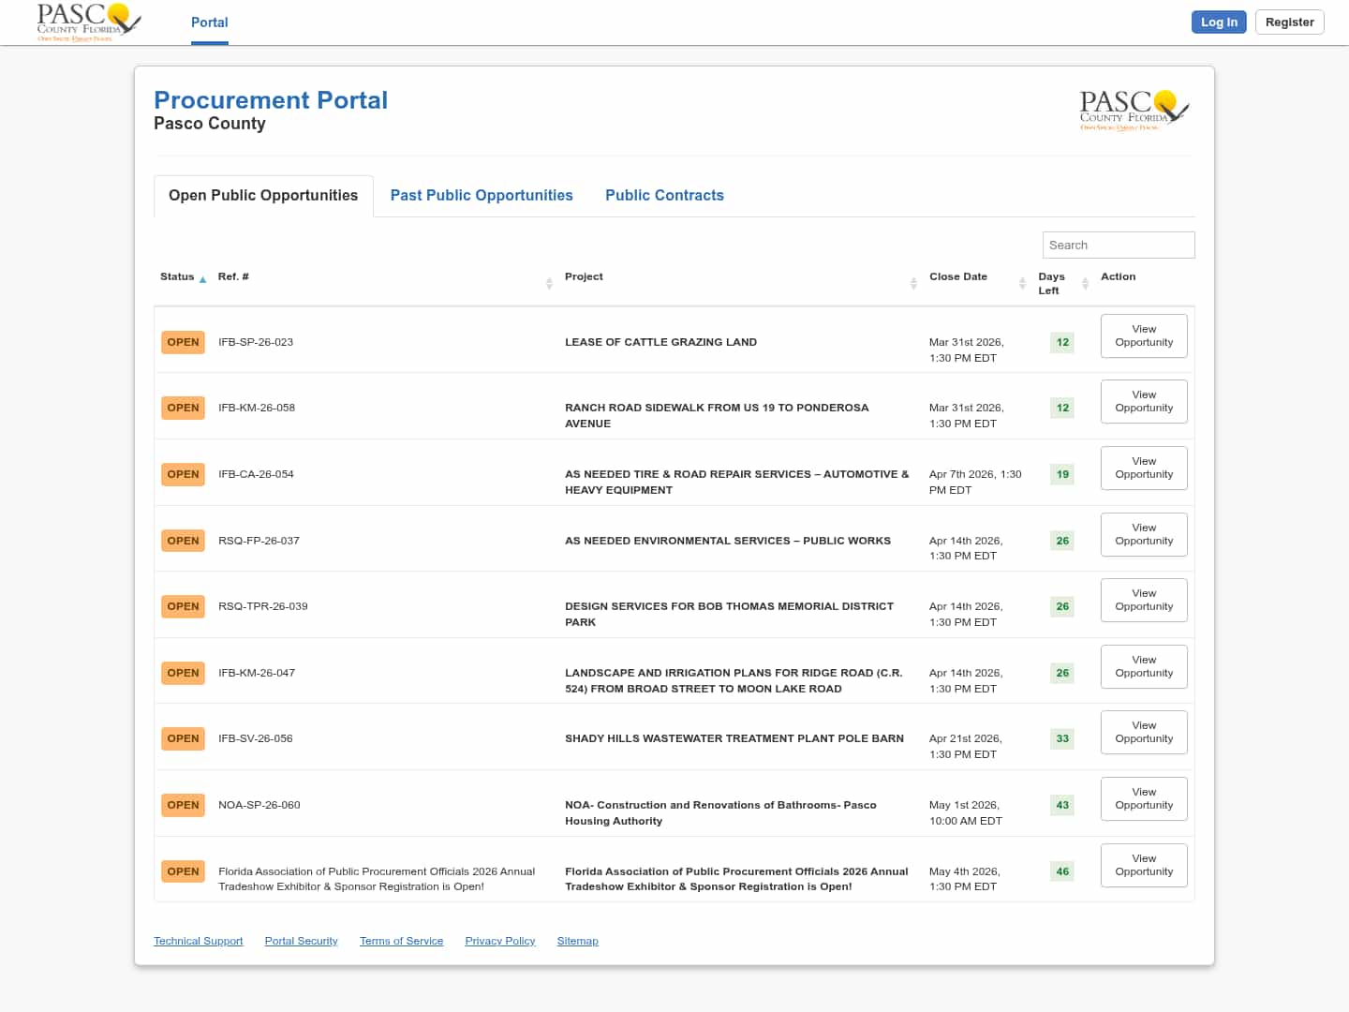Sort table by Status column arrow
Viewport: 1349px width, 1012px height.
click(202, 279)
